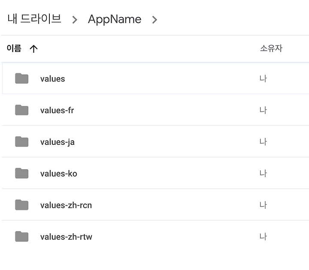Expand the dropdown chevron after AppName
This screenshot has height=270, width=309.
(154, 20)
